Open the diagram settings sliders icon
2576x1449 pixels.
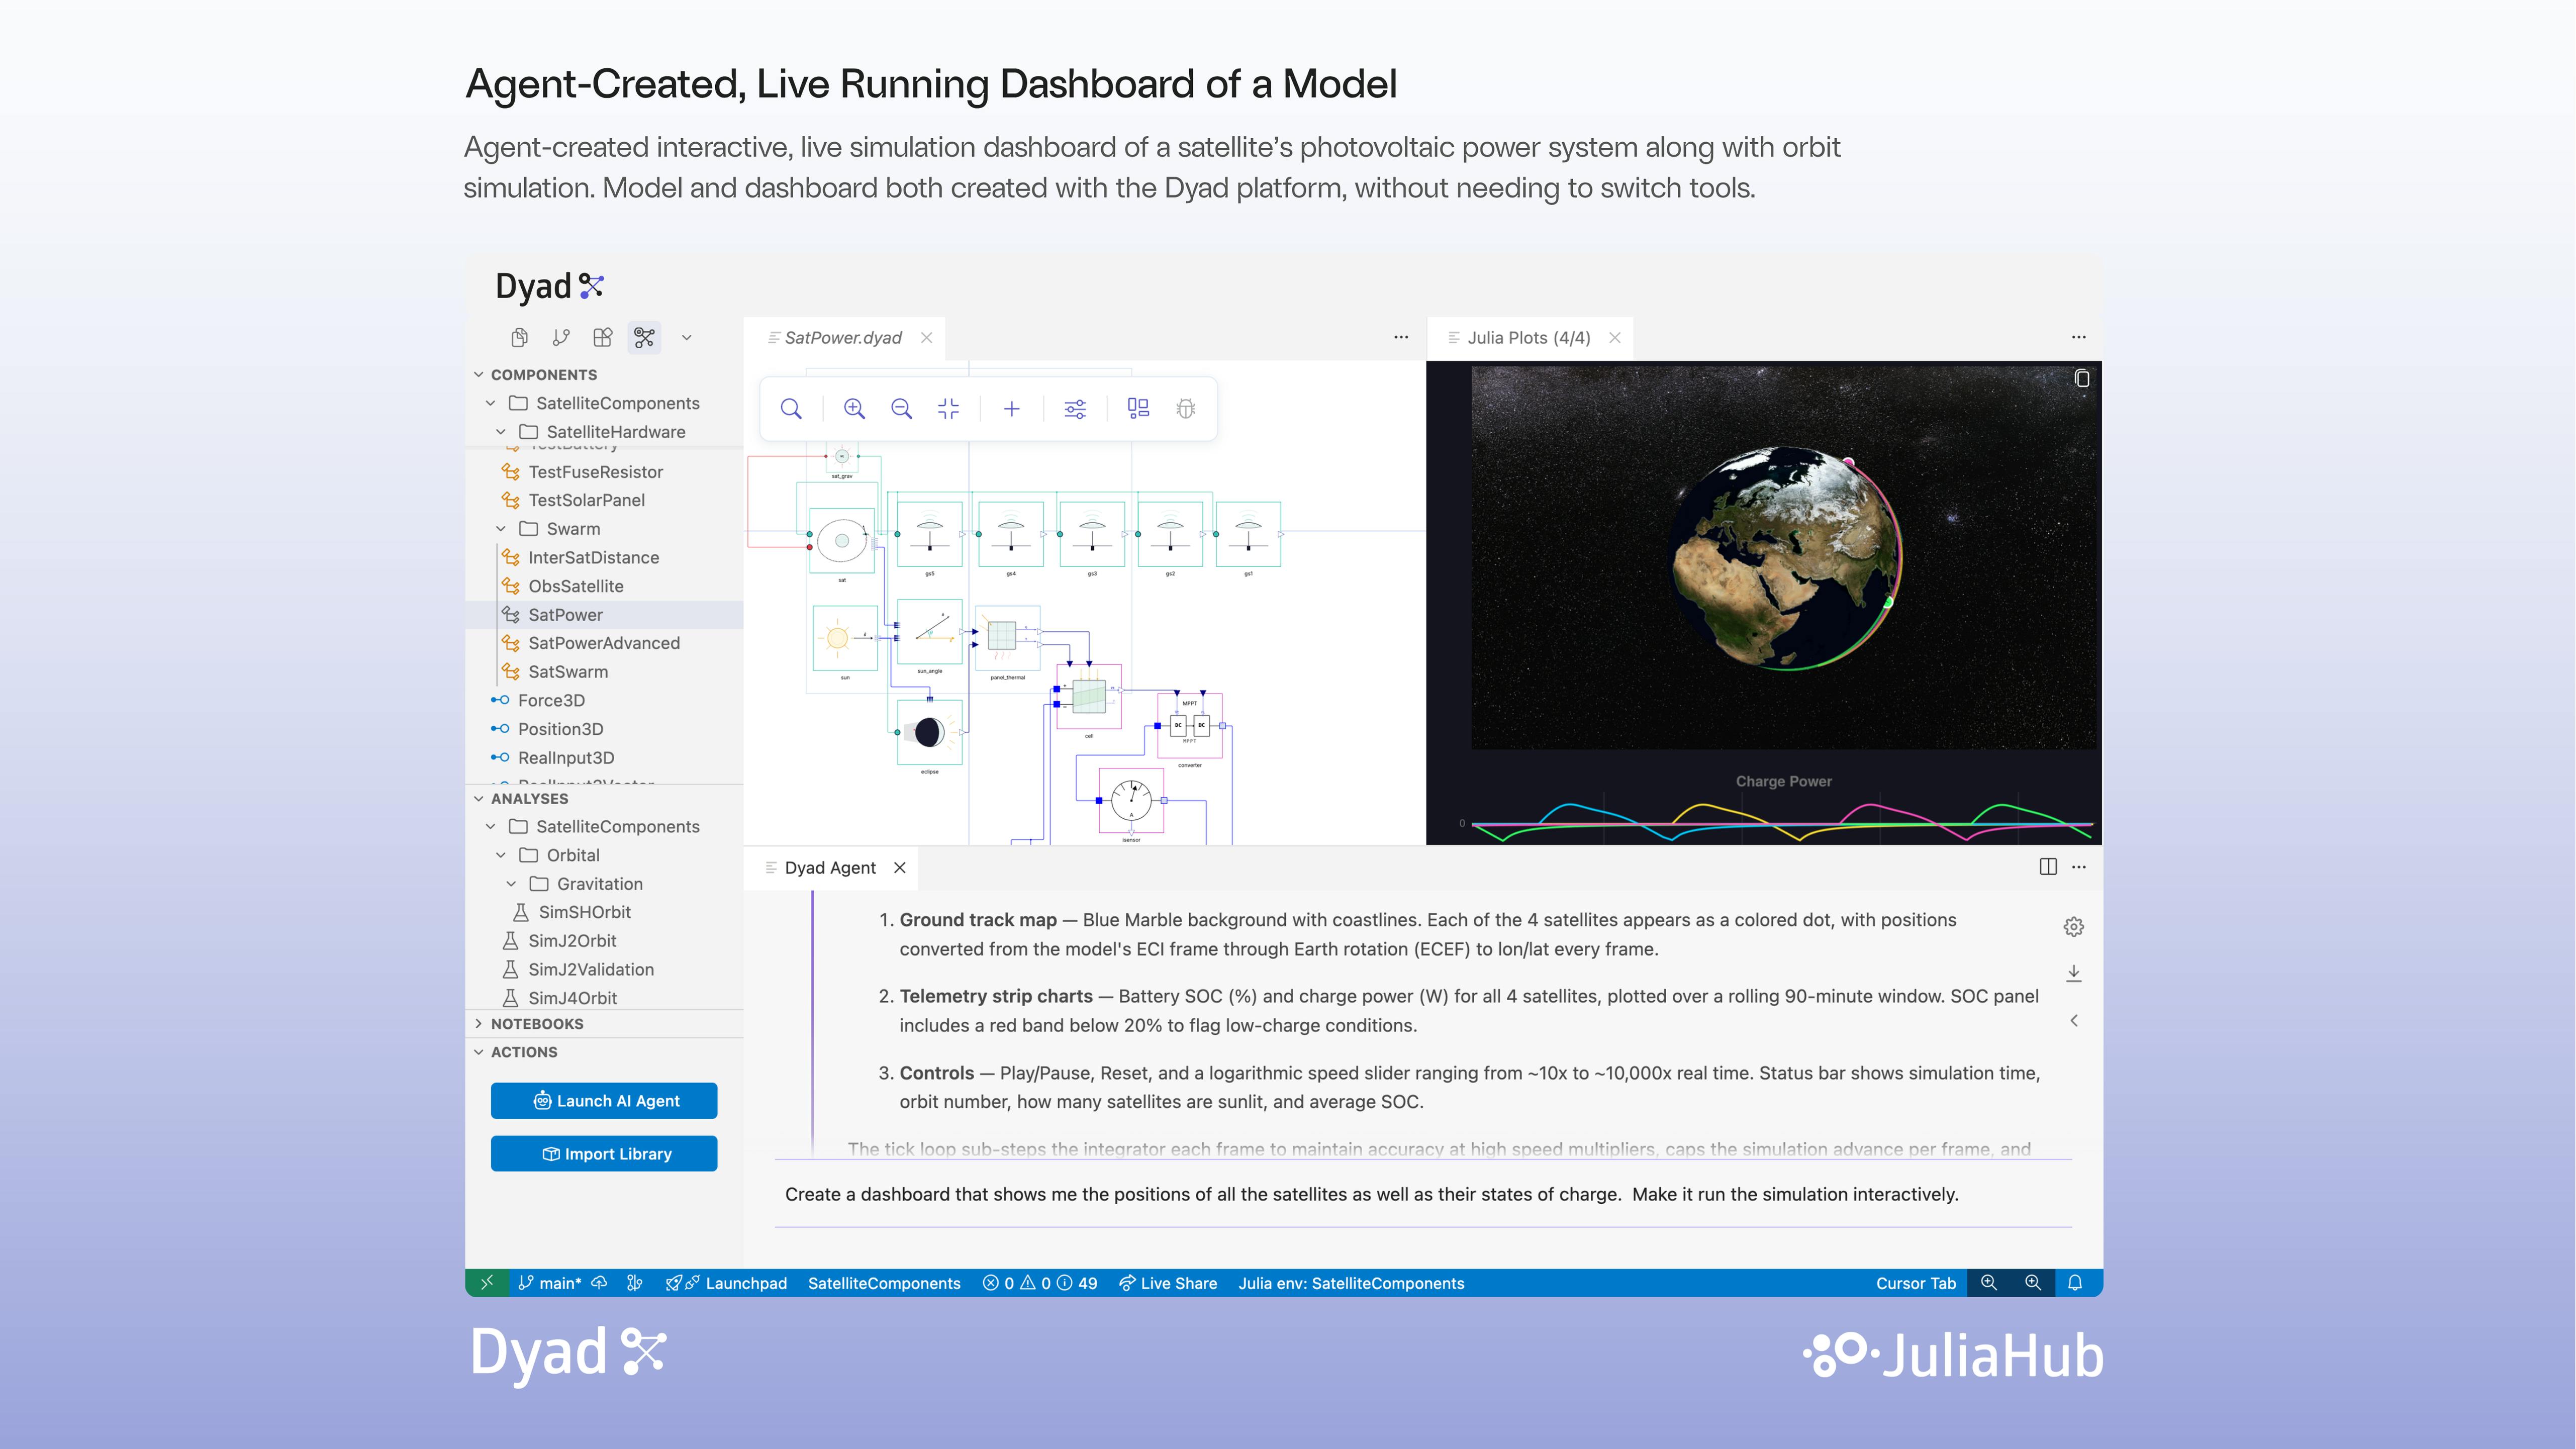pos(1075,409)
